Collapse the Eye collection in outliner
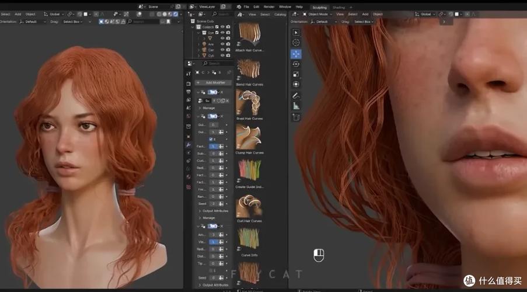Image resolution: width=527 pixels, height=292 pixels. point(198,33)
